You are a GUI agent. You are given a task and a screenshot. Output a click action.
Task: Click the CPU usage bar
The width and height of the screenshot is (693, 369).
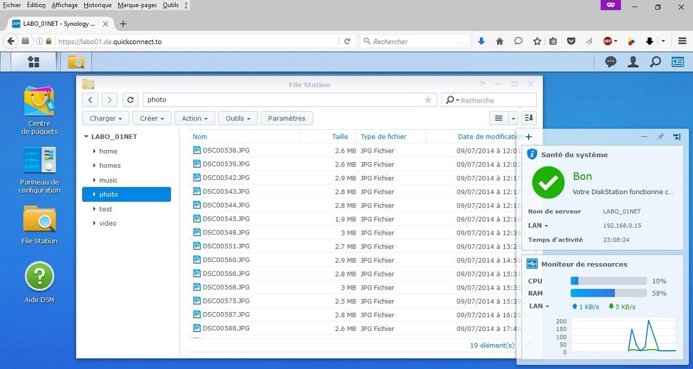pos(608,281)
